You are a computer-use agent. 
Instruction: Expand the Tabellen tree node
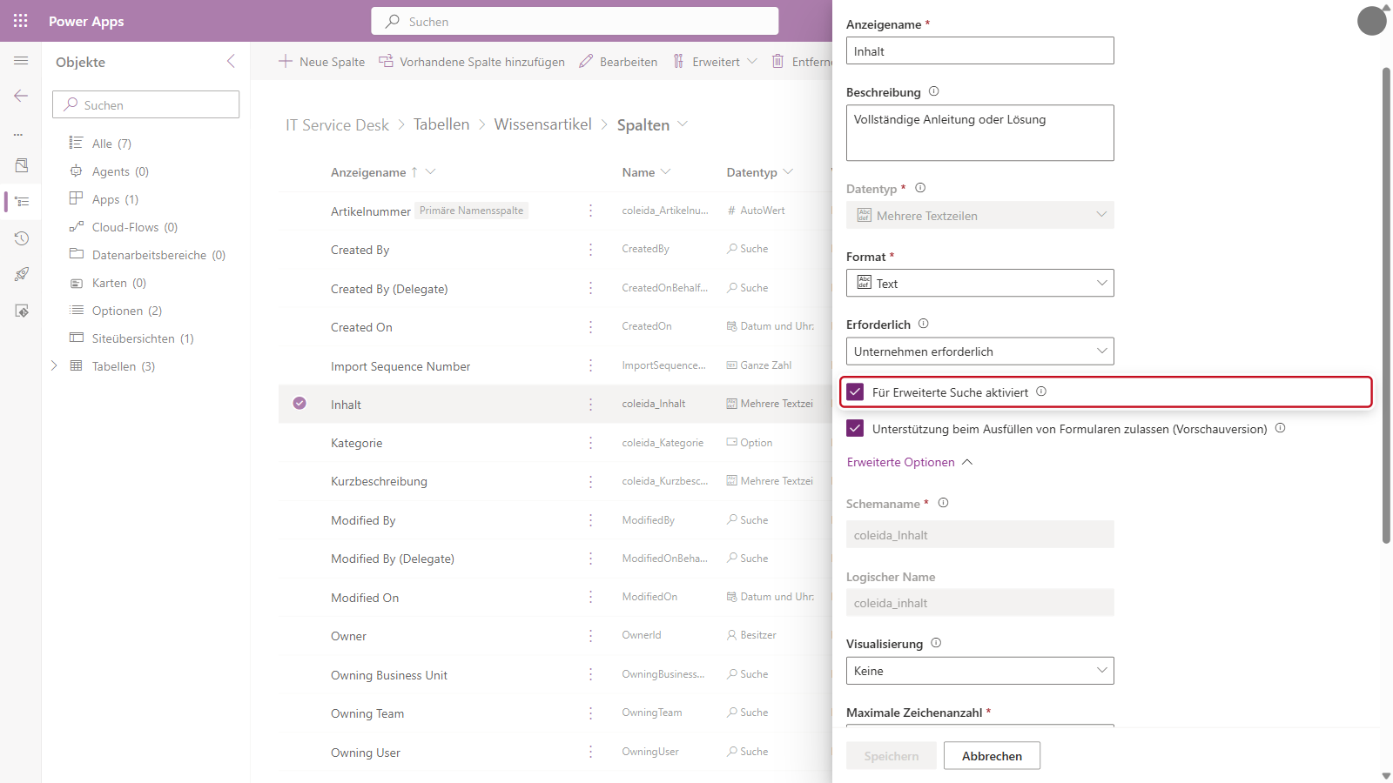[x=54, y=365]
